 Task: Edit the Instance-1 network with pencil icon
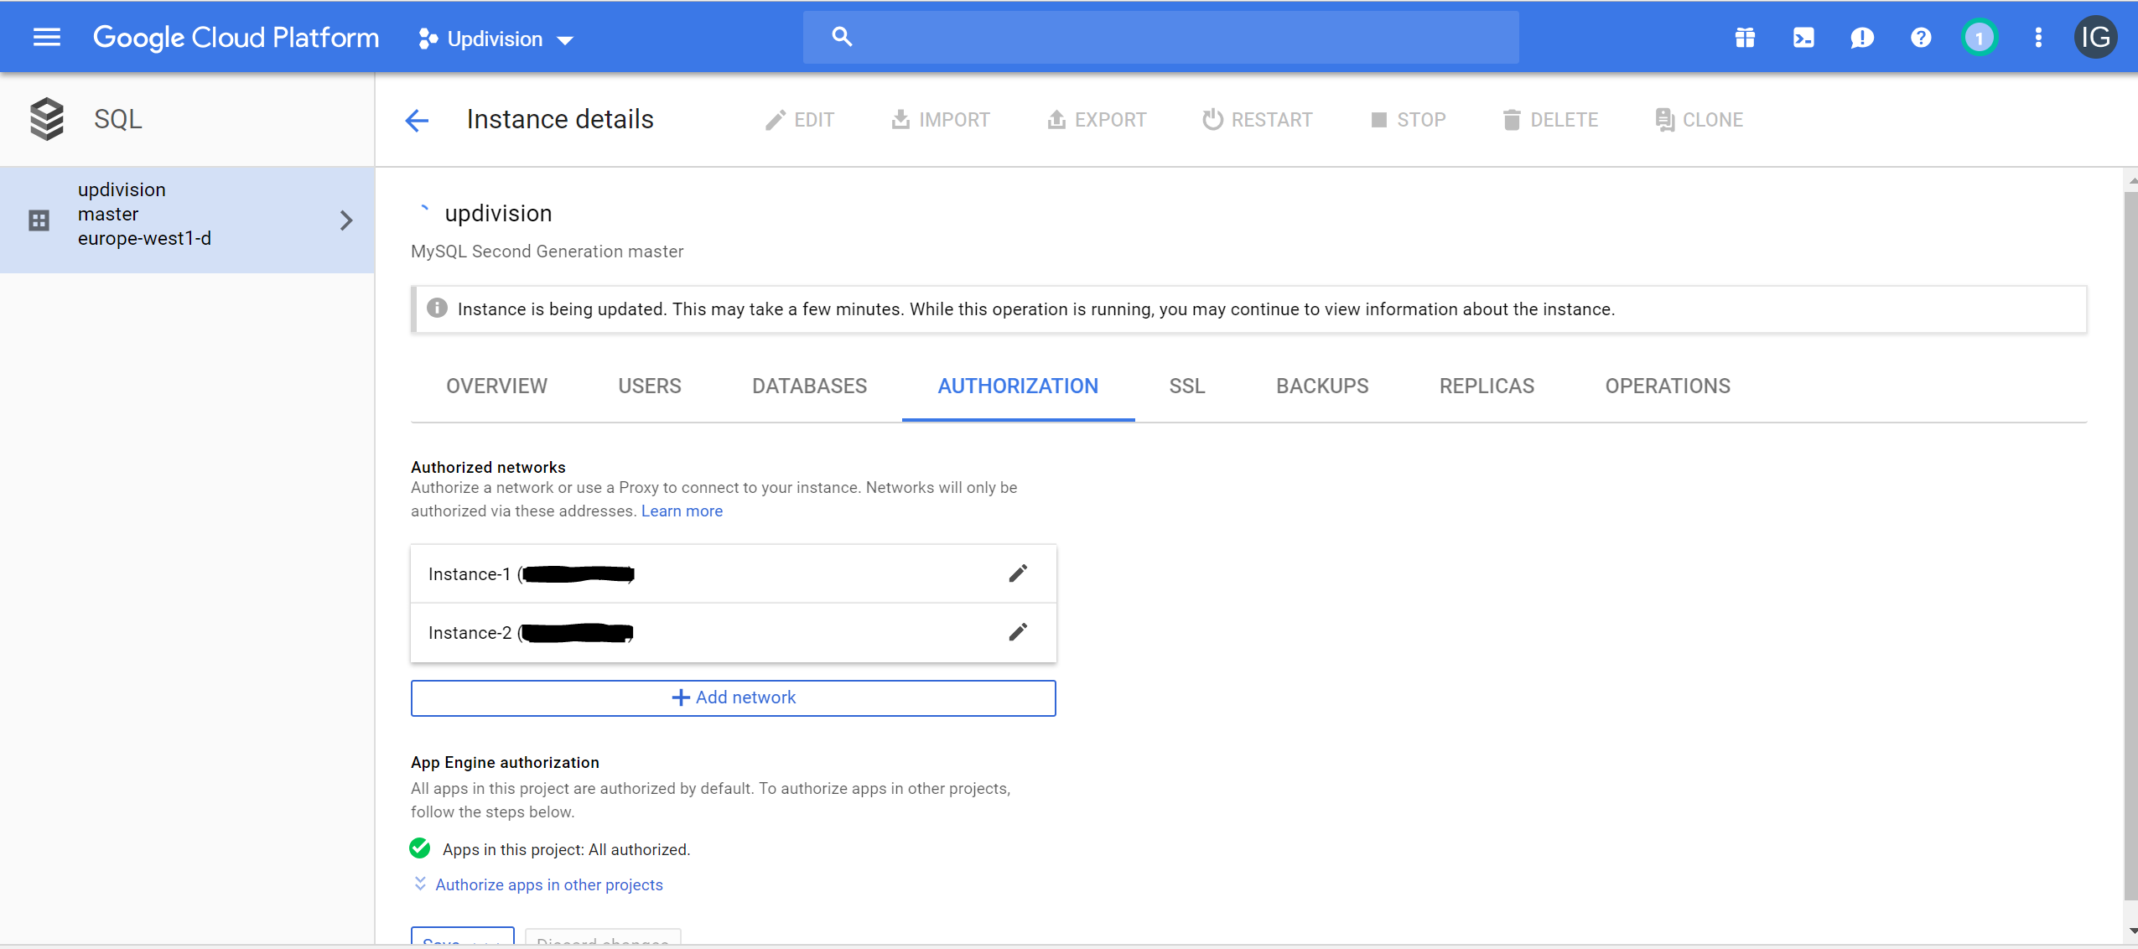(x=1017, y=573)
